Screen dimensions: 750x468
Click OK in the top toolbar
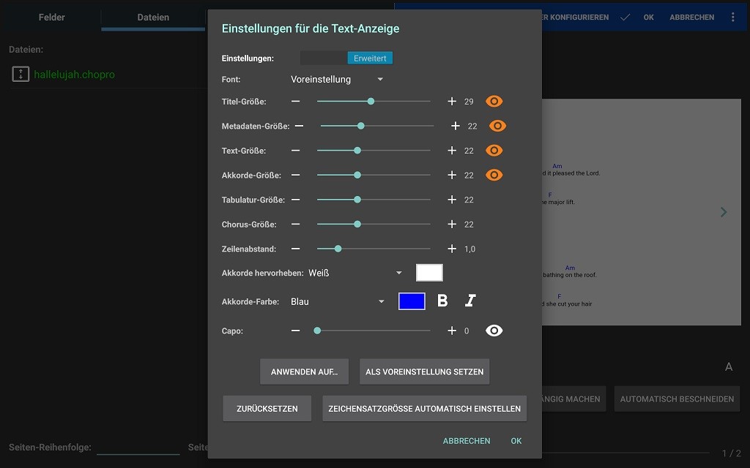pyautogui.click(x=649, y=18)
